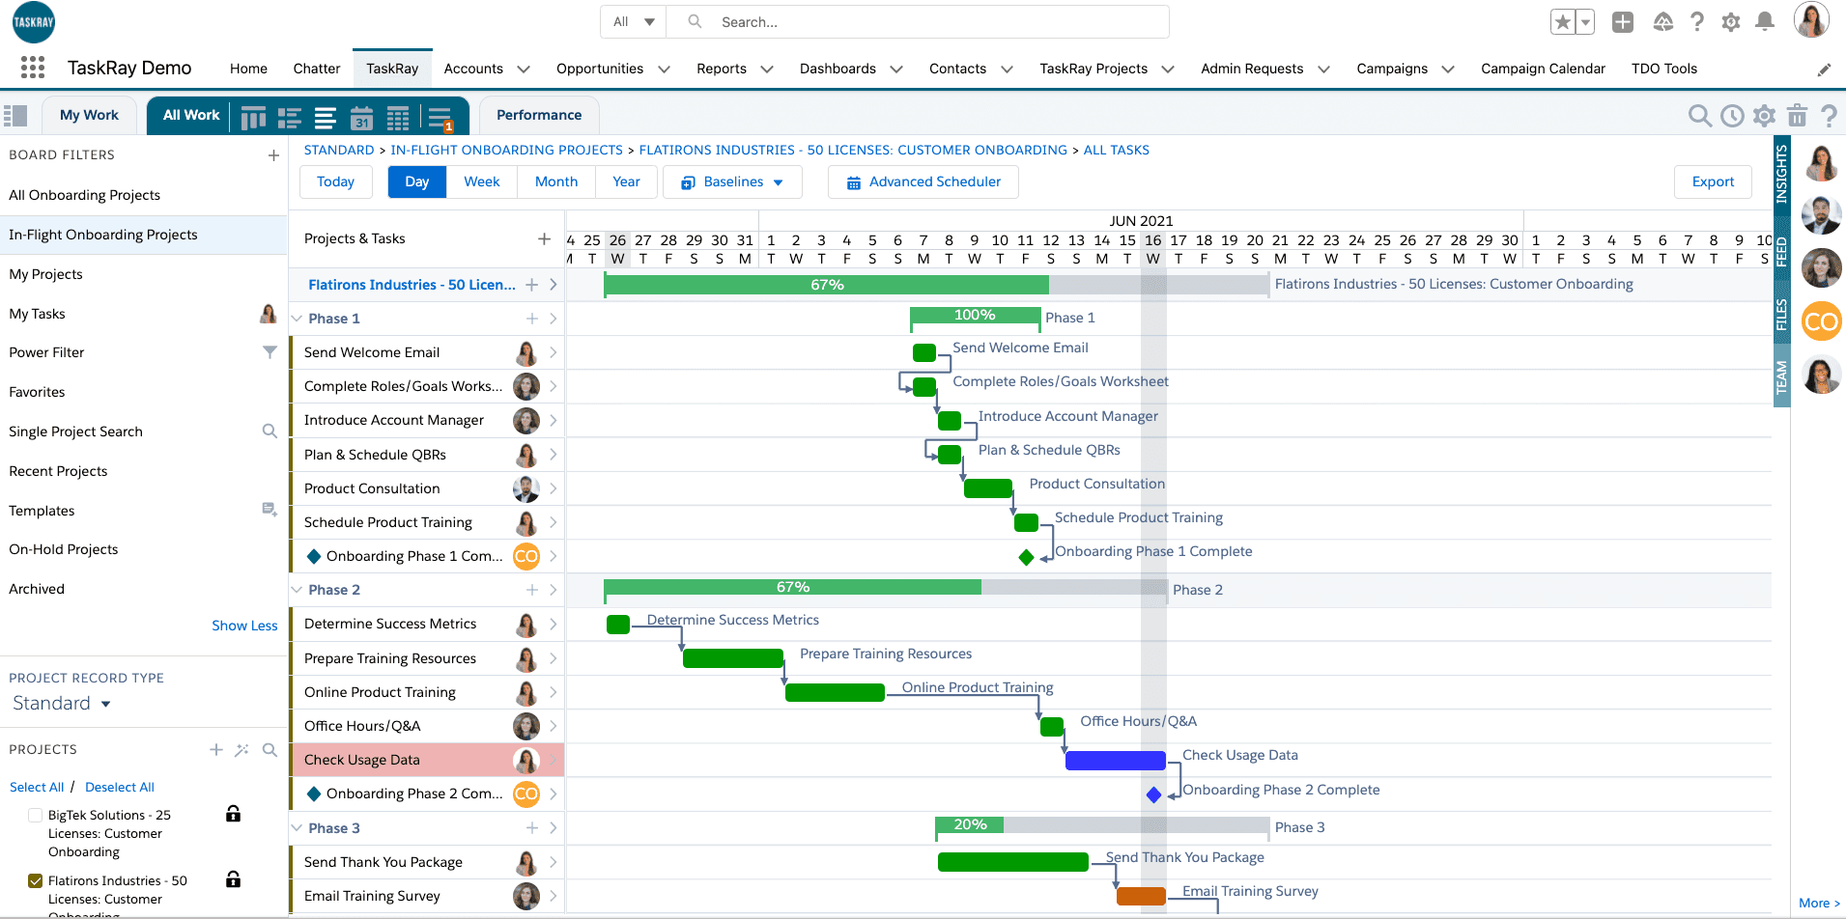Click the IN-FLIGHT ONBOARDING PROJECTS breadcrumb
The width and height of the screenshot is (1846, 919).
(506, 150)
